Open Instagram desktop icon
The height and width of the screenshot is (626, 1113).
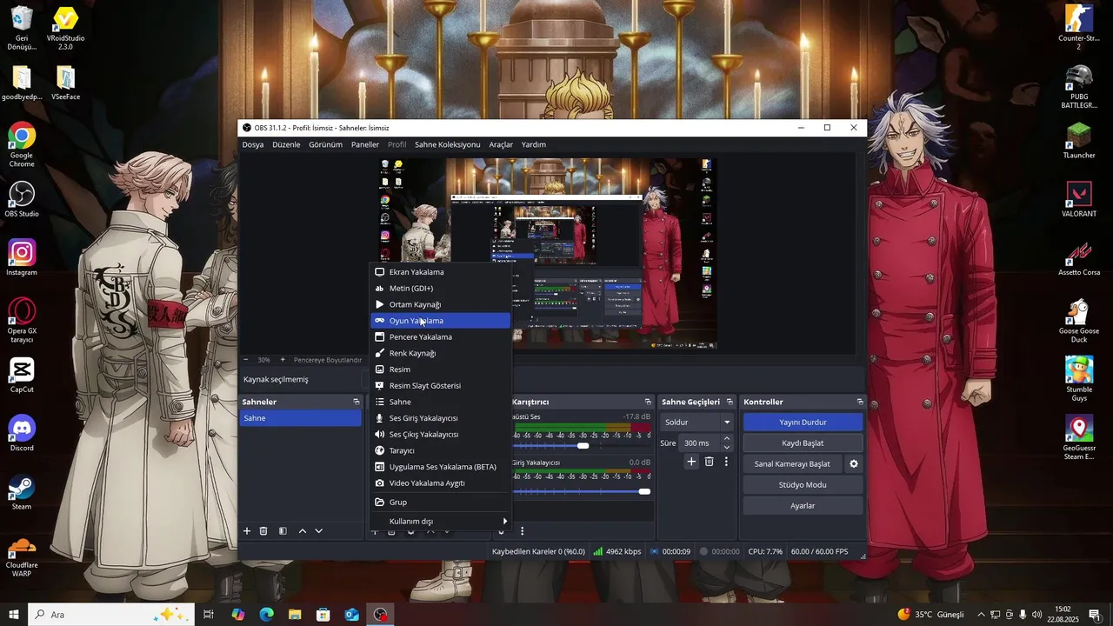[22, 257]
